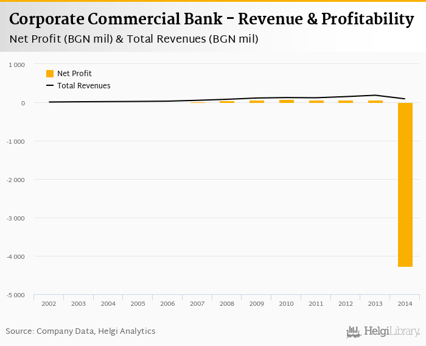This screenshot has width=426, height=346.
Task: Click the 1 000 y-axis label
Action: [16, 65]
